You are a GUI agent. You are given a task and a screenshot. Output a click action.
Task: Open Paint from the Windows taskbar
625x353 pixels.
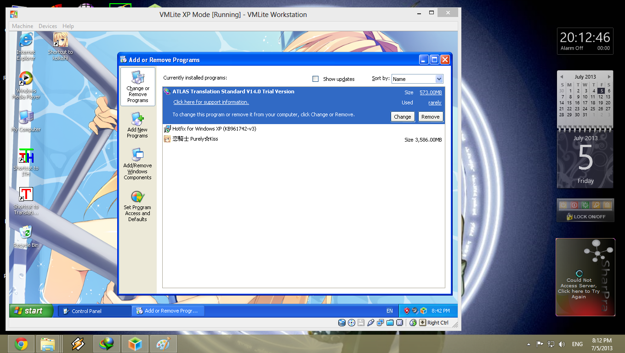click(x=164, y=344)
